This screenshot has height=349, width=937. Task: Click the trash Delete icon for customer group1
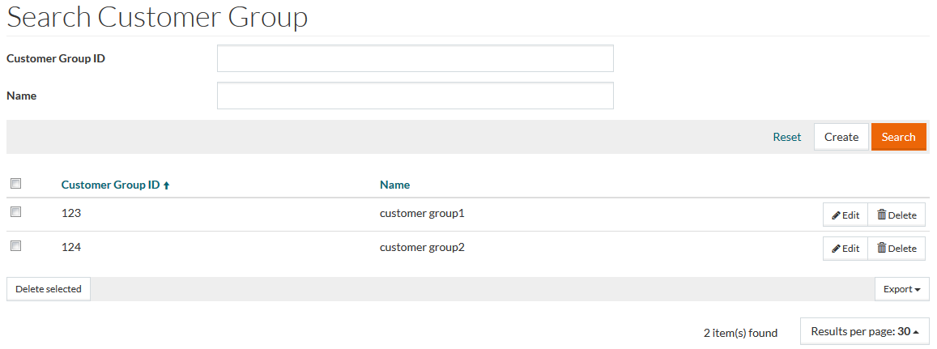coord(881,215)
